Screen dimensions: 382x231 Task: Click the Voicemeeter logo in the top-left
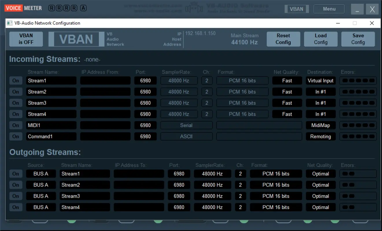tap(23, 8)
